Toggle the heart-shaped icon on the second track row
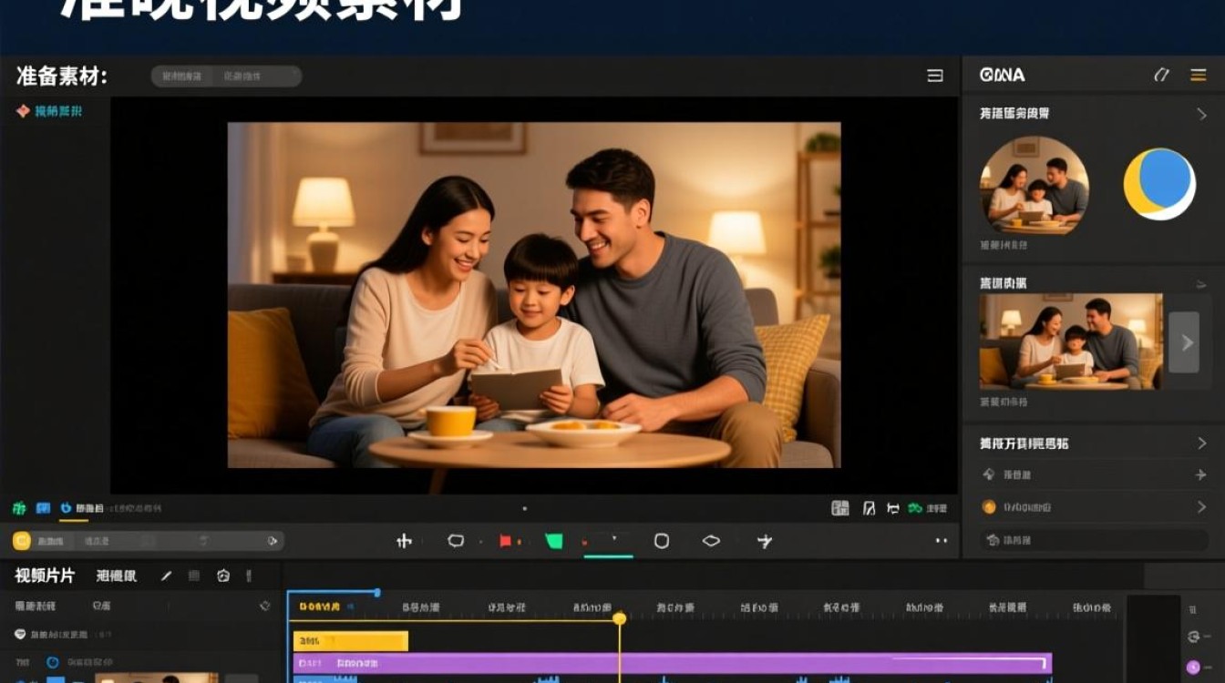The image size is (1225, 683). coord(20,634)
